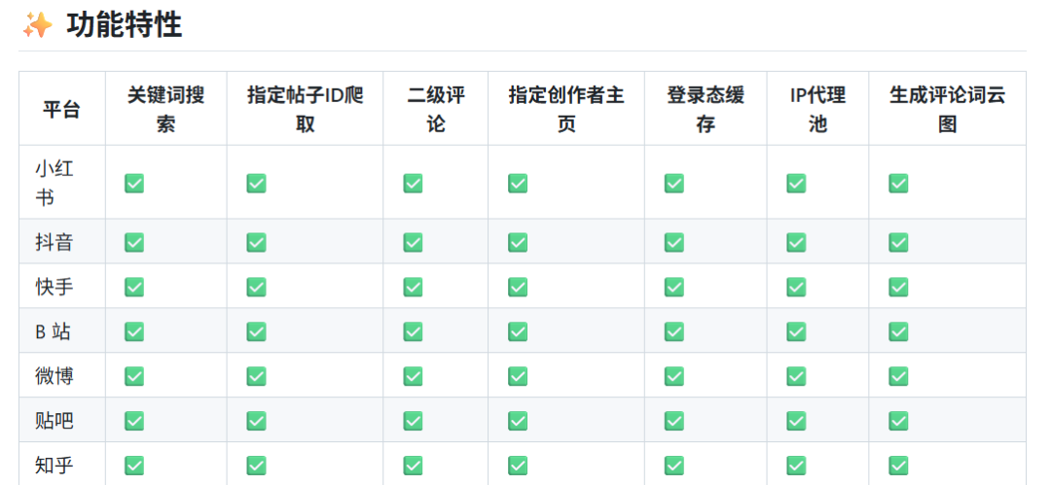Click the 二级评论 column header
The image size is (1051, 485).
pyautogui.click(x=436, y=109)
